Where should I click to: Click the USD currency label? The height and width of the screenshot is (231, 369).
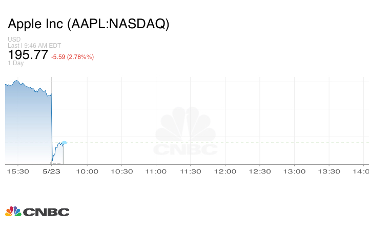click(x=14, y=40)
